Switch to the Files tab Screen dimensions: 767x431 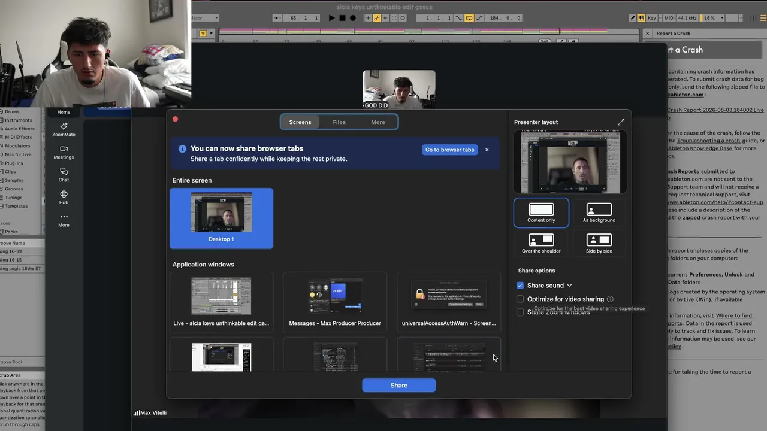click(339, 122)
